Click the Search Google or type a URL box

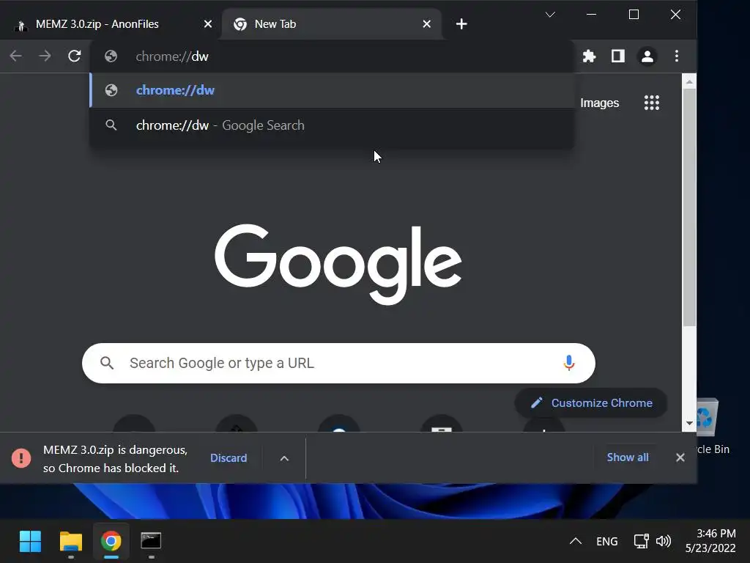pyautogui.click(x=338, y=363)
